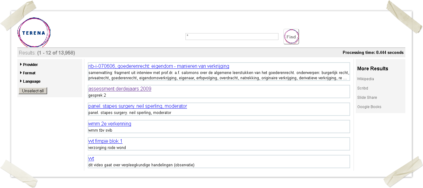The height and width of the screenshot is (188, 423).
Task: Open the vvt fimpje blok 1 result
Action: point(105,141)
